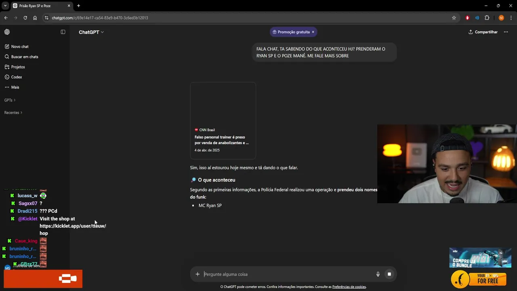Click the Caue_king chat username
Screen dimensions: 517x291
(x=26, y=241)
